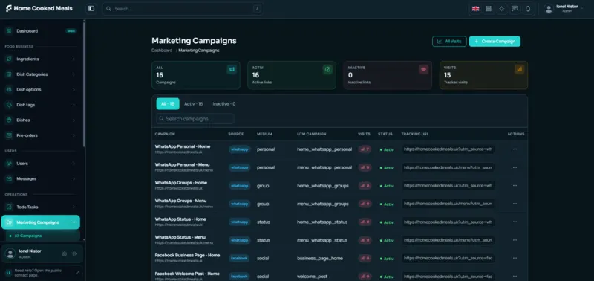Click the sidebar logout icon
Image resolution: width=594 pixels, height=281 pixels.
[75, 253]
